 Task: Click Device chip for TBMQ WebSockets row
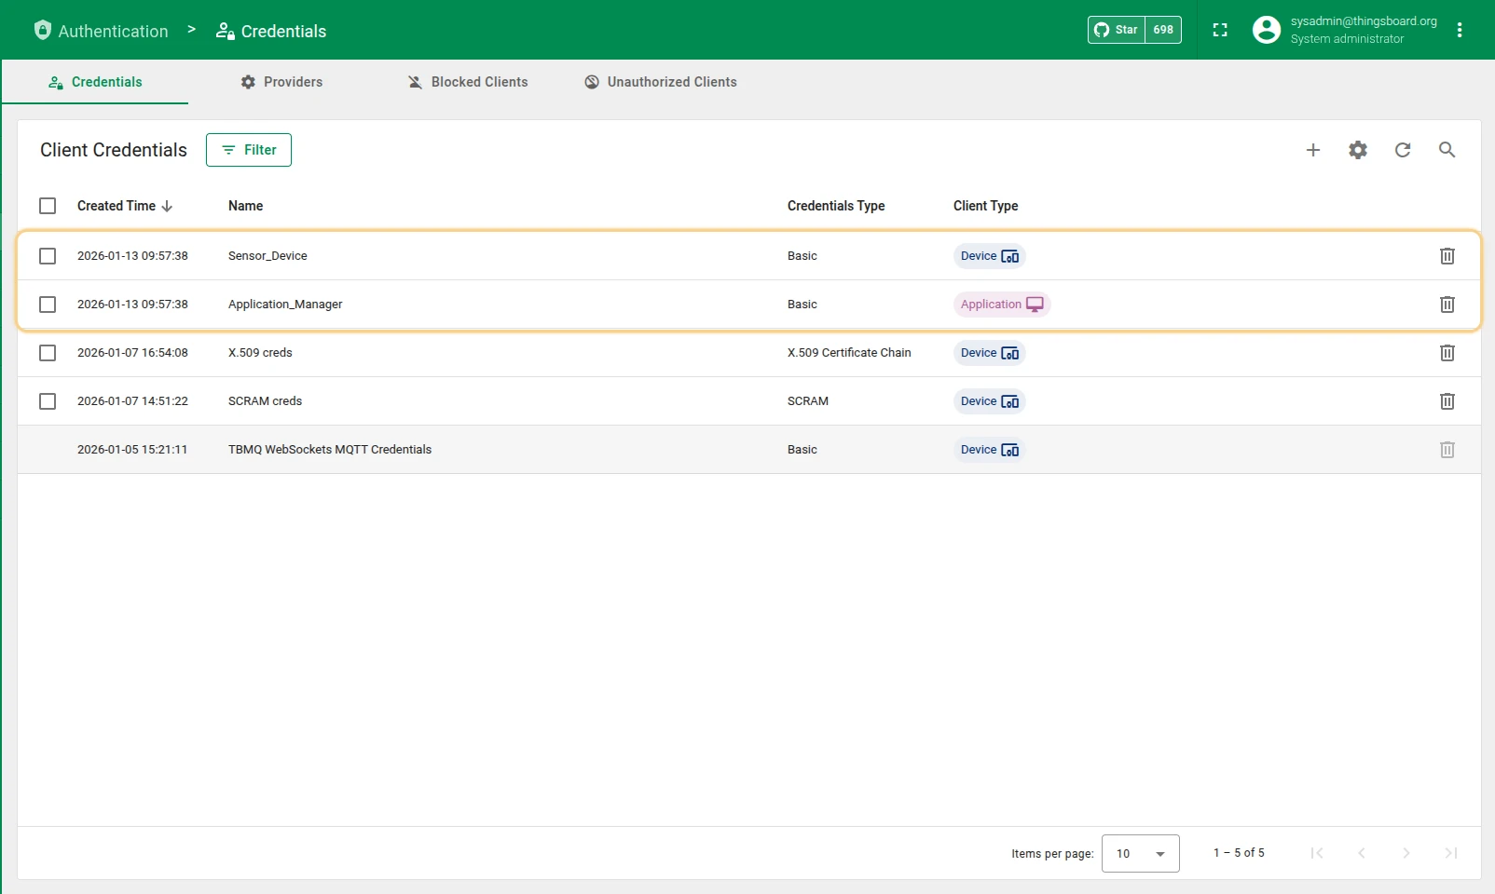point(990,450)
